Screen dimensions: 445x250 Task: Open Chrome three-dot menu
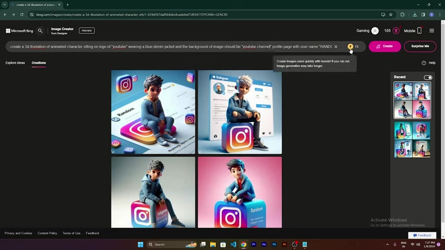point(440,15)
